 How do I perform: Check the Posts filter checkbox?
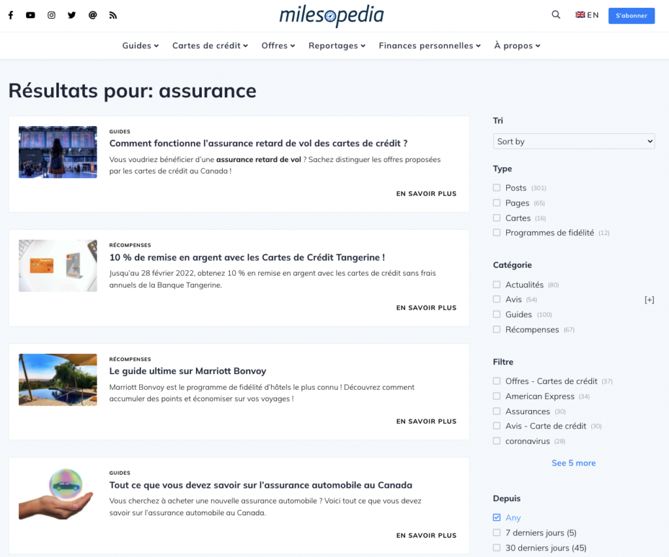click(496, 187)
